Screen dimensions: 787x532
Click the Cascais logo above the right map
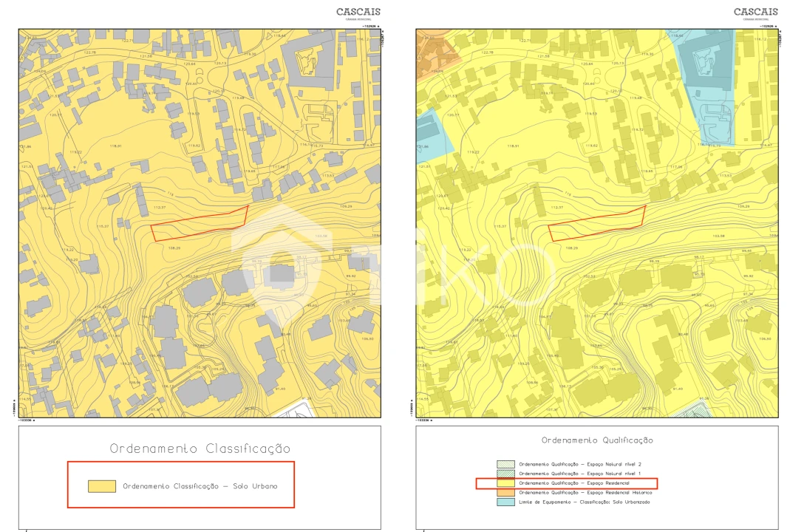click(756, 13)
